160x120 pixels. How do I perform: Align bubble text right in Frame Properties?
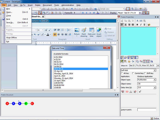(x=129, y=25)
